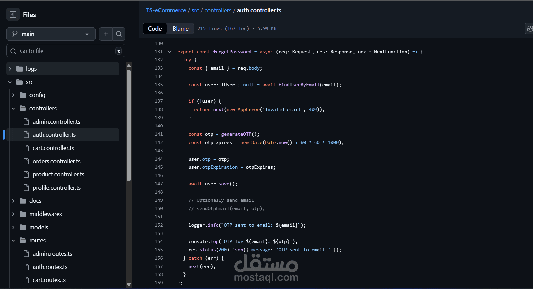Image resolution: width=533 pixels, height=289 pixels.
Task: Collapse the routes folder chevron
Action: click(13, 240)
